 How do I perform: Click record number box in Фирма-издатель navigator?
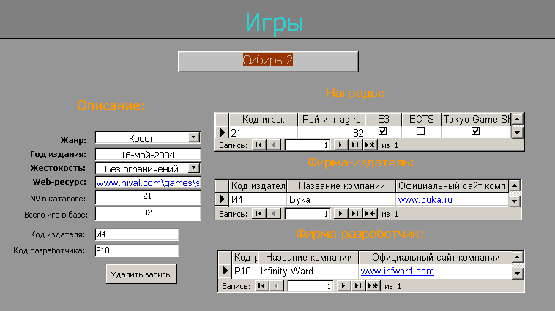(308, 214)
